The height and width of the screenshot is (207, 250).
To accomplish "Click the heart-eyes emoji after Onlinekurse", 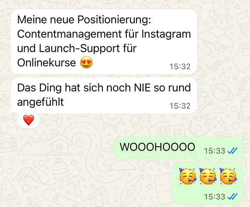I will (x=86, y=62).
